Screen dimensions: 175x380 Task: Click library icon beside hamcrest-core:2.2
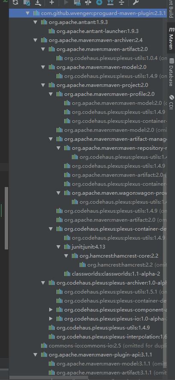click(75, 255)
